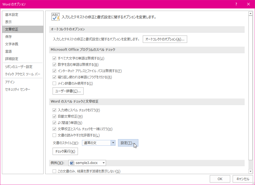Screen dimensions: 255x185
Task: Close the Word のオプション dialog
Action: pos(248,4)
